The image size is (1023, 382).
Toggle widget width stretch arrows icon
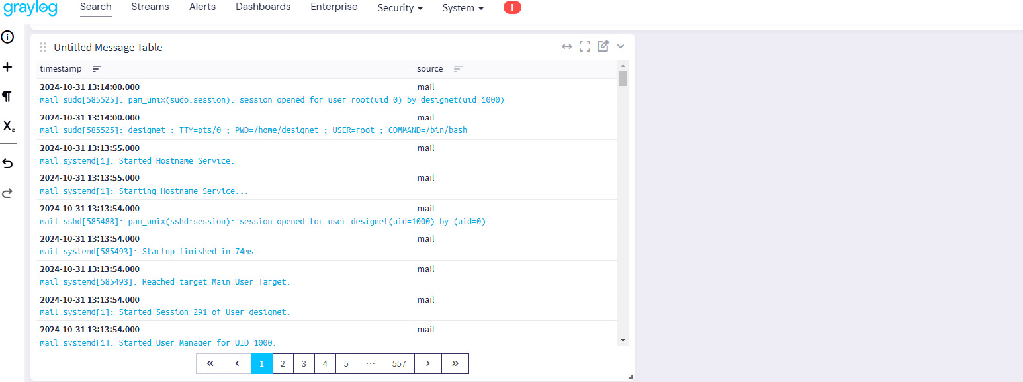[566, 46]
